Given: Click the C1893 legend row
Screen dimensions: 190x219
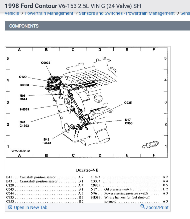Looking at the screenshot, I should click(x=129, y=177).
